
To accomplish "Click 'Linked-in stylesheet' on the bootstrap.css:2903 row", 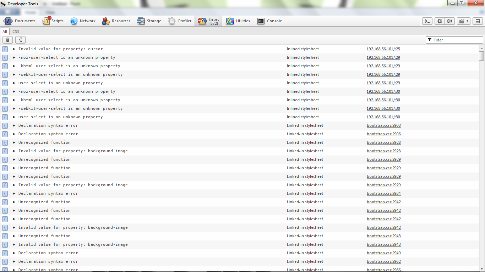I will coord(305,125).
